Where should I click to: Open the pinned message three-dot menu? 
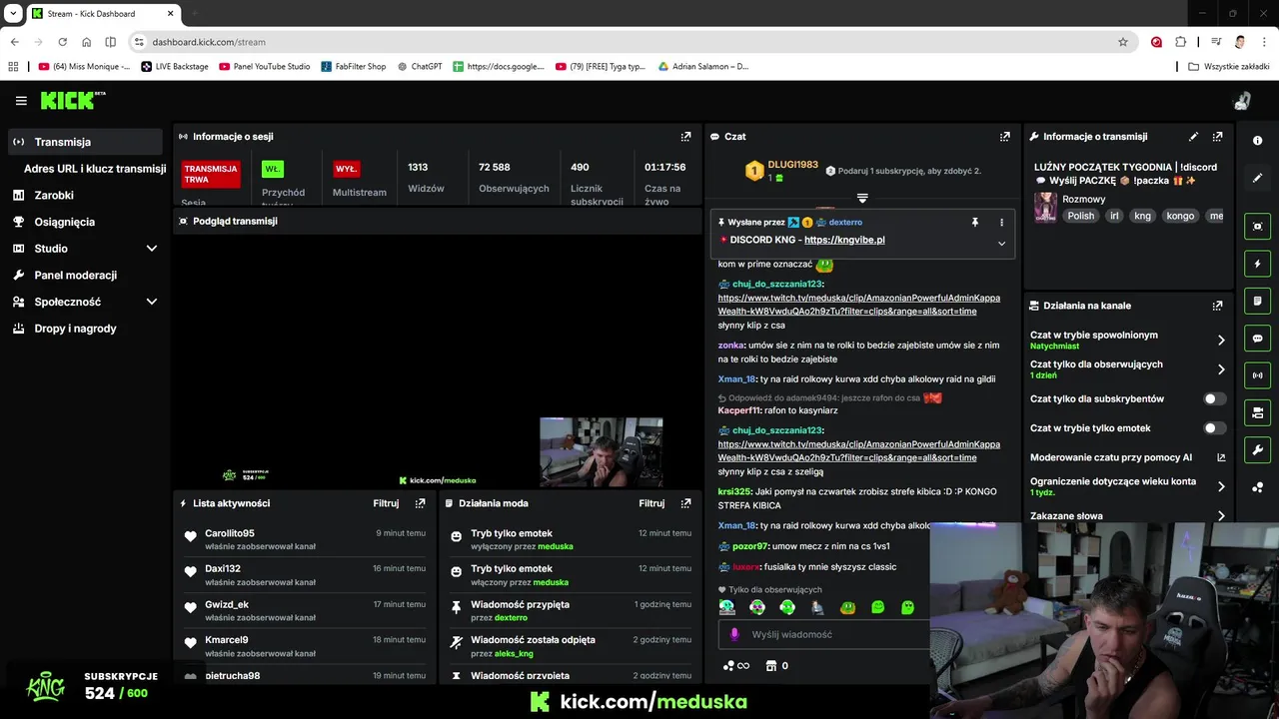(1001, 223)
